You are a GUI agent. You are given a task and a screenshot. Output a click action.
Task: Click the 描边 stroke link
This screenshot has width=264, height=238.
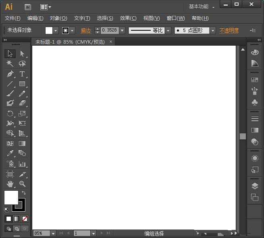pyautogui.click(x=86, y=31)
